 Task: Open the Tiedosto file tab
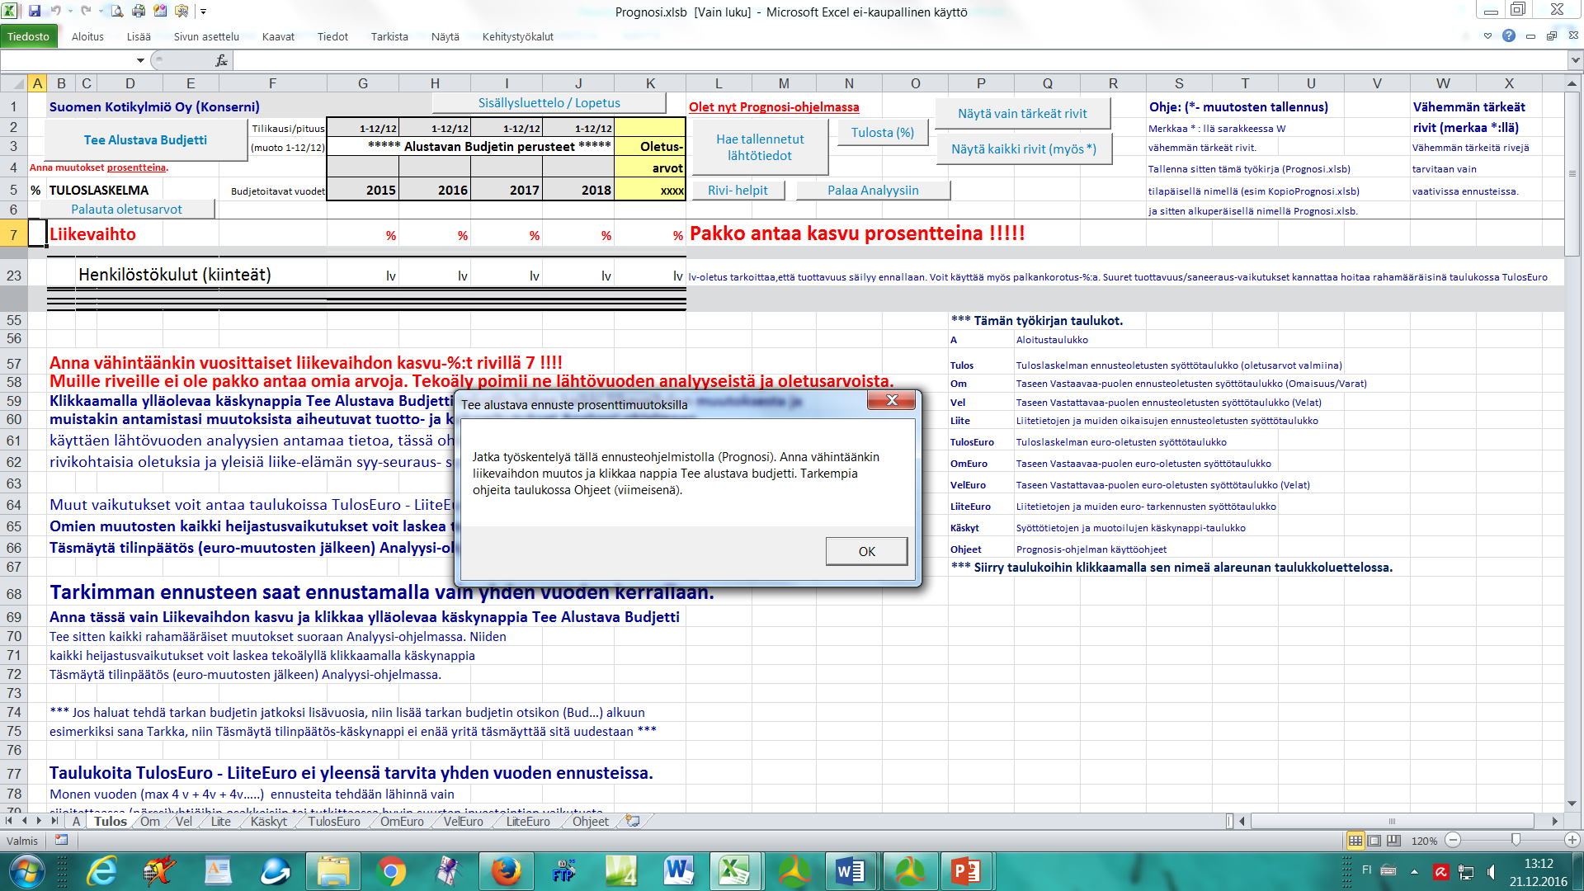tap(28, 36)
